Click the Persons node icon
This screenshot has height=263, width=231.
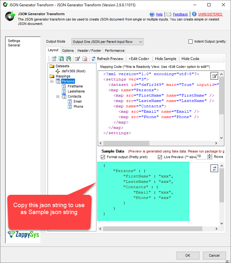pyautogui.click(x=58, y=81)
